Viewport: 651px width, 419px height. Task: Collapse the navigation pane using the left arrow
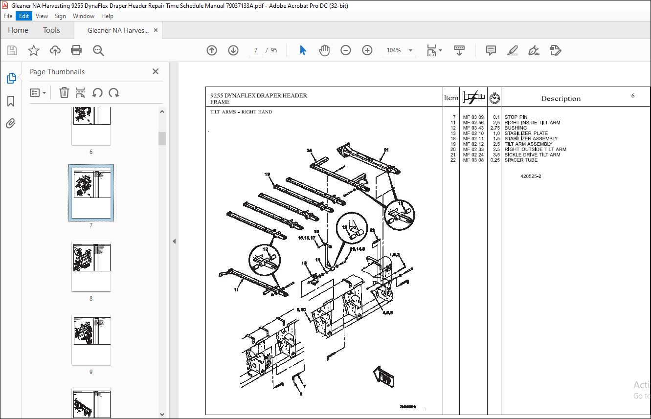[x=174, y=241]
